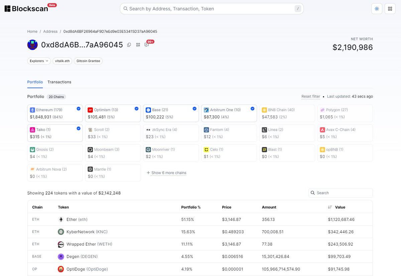Select the Portfolio tab
Image resolution: width=401 pixels, height=276 pixels.
pos(35,82)
